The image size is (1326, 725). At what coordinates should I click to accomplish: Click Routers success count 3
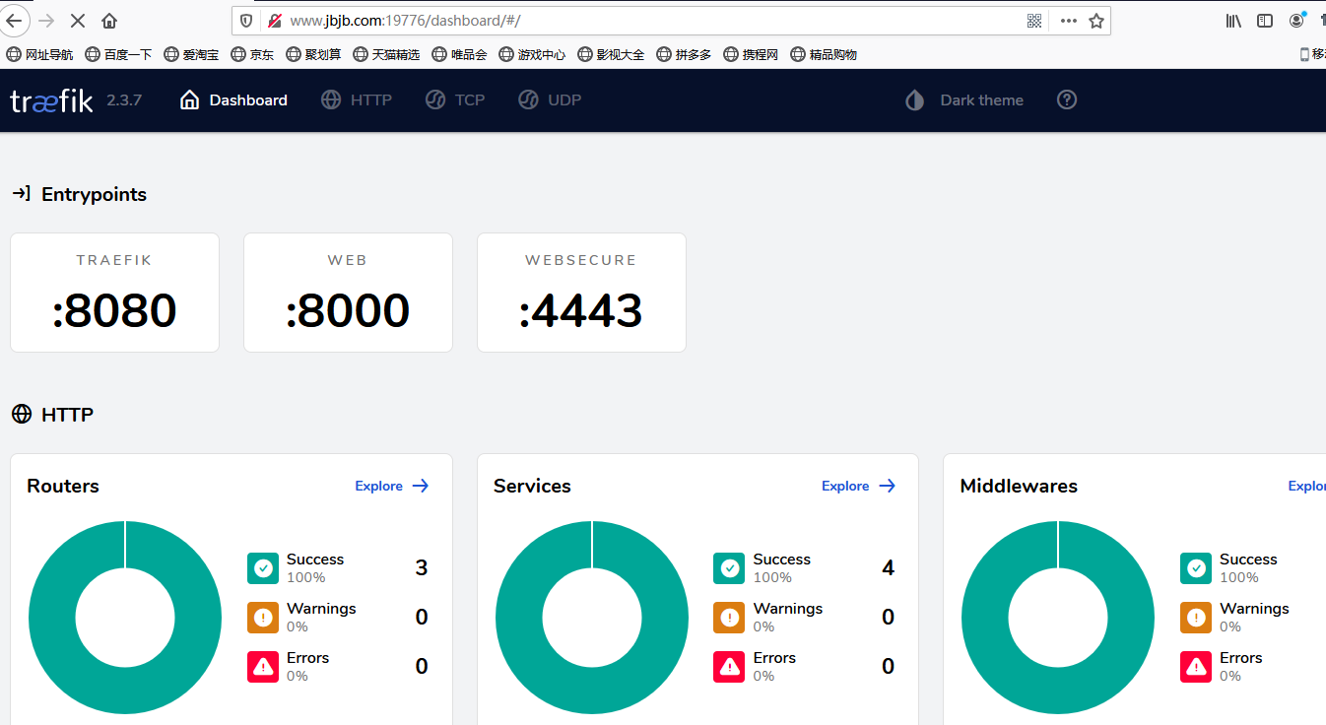tap(422, 568)
